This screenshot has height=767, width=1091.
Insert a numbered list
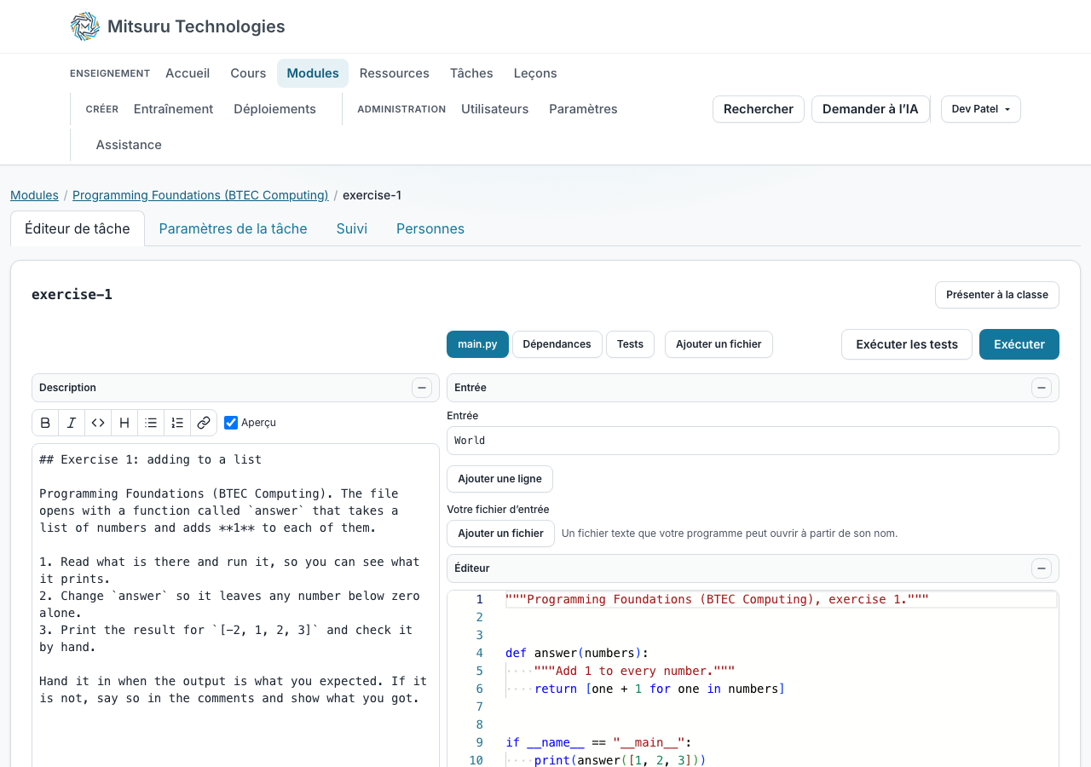coord(177,423)
